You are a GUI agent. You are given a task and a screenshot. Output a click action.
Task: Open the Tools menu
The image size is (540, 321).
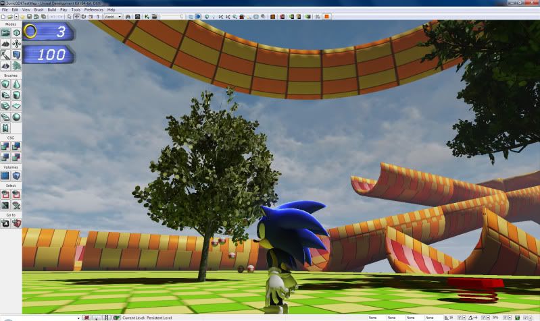(76, 9)
